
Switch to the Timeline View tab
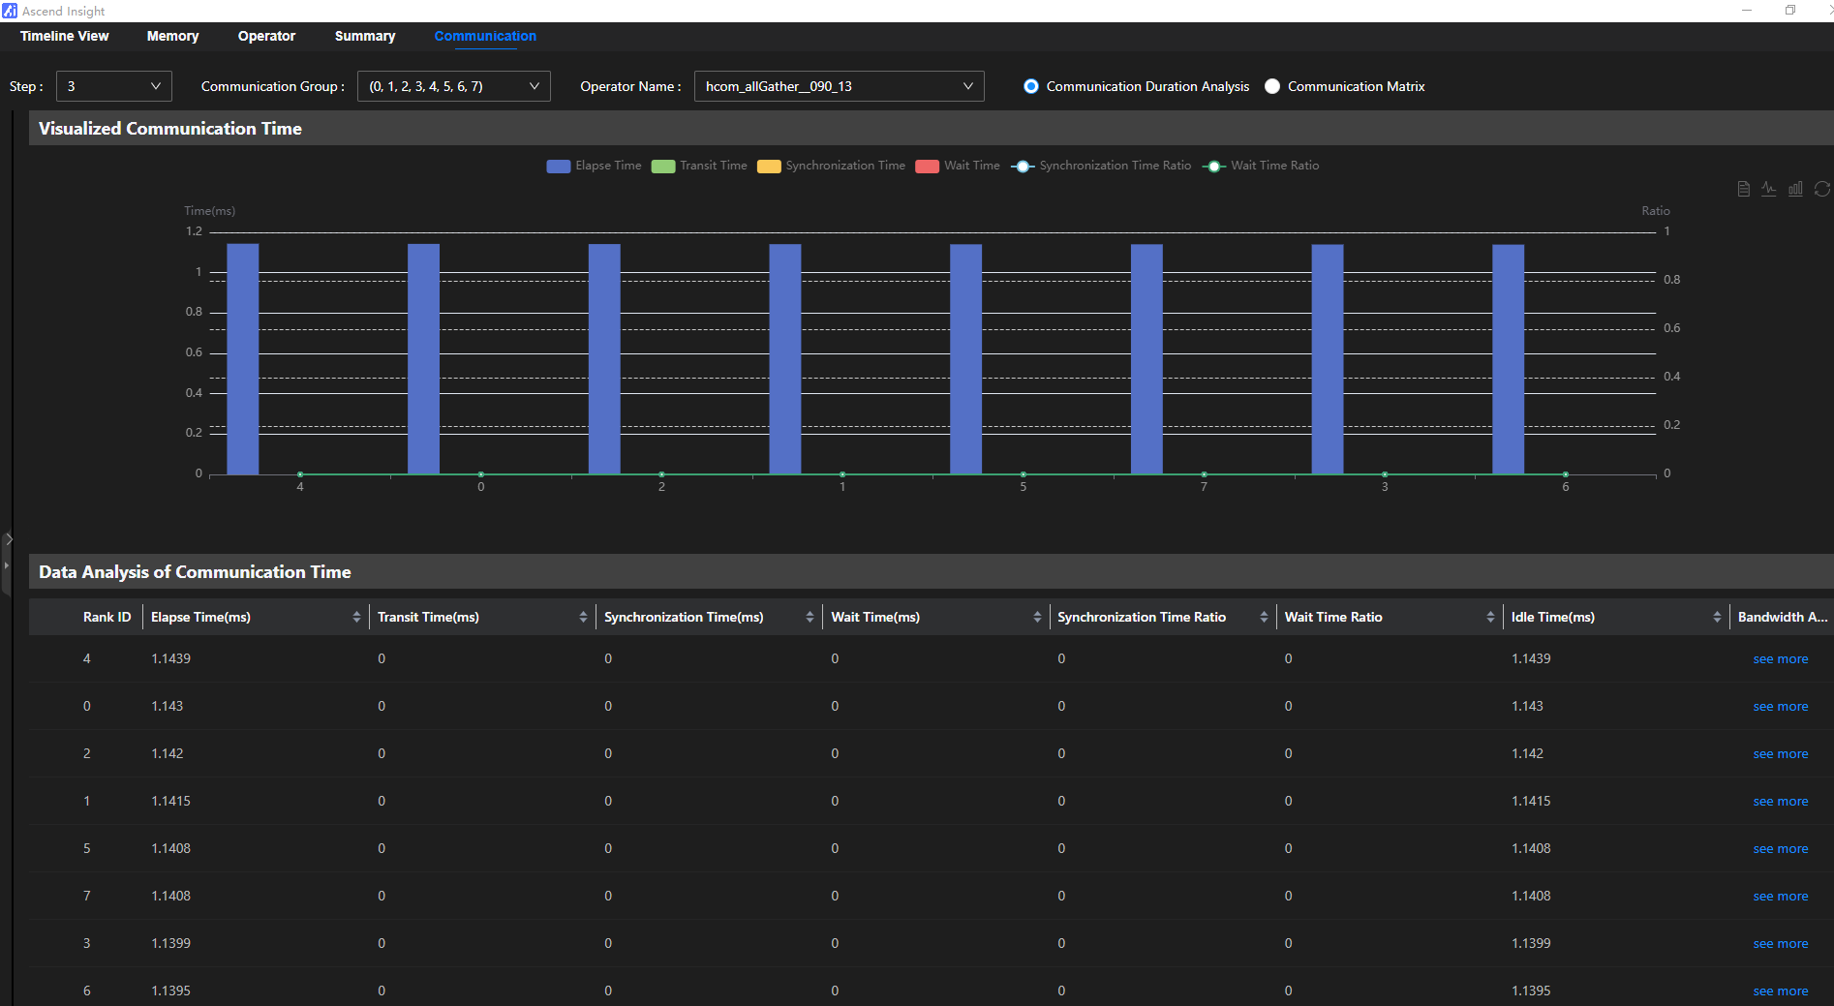[x=65, y=36]
